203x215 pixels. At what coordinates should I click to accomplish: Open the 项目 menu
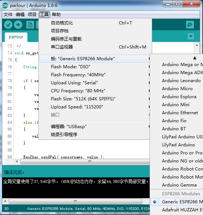click(x=32, y=14)
